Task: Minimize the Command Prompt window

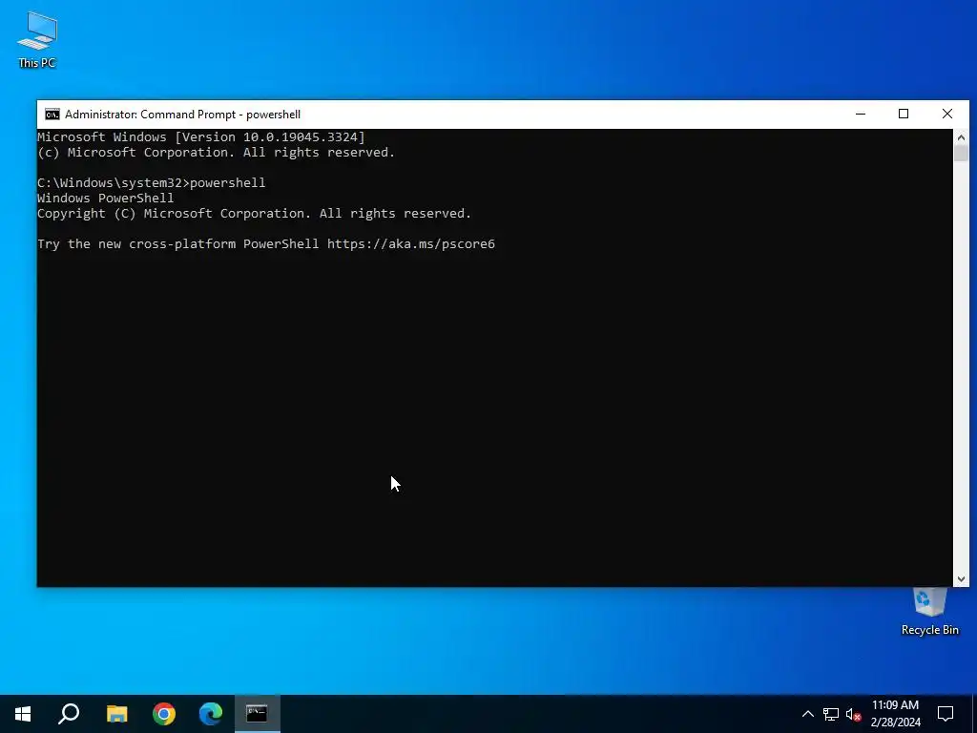Action: point(861,115)
